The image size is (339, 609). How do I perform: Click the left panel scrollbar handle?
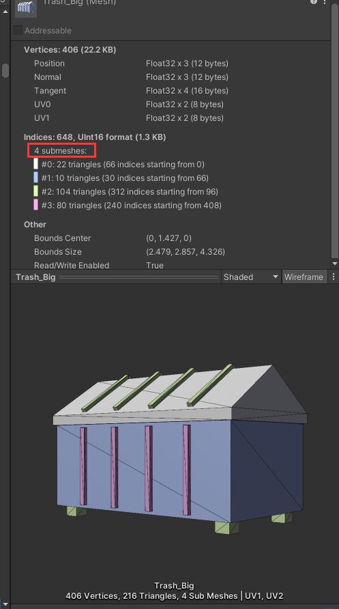5,71
